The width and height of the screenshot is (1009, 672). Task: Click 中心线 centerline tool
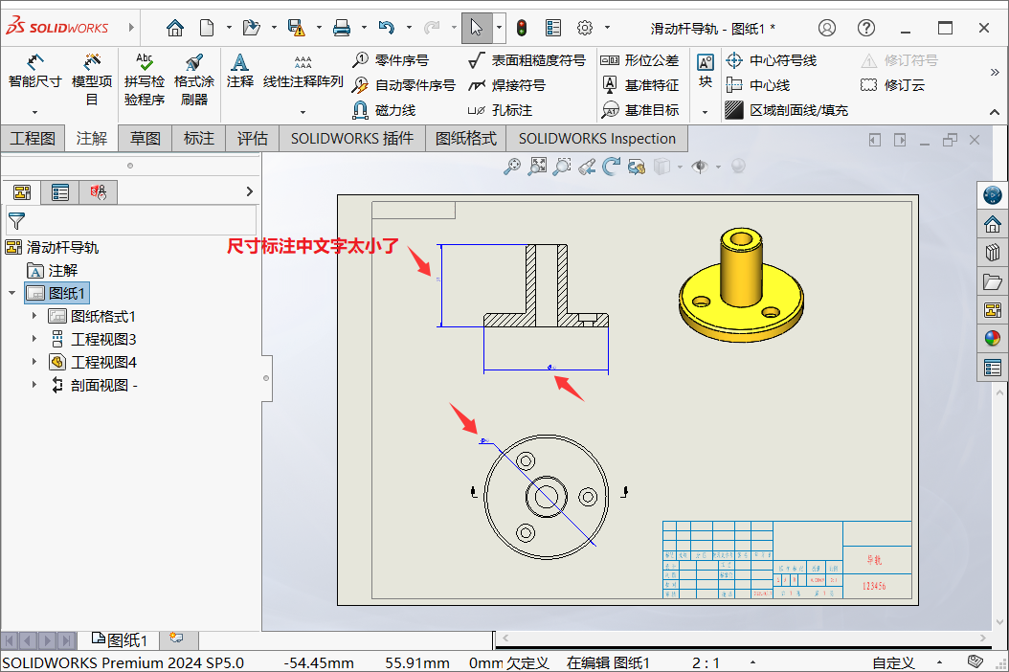[757, 85]
